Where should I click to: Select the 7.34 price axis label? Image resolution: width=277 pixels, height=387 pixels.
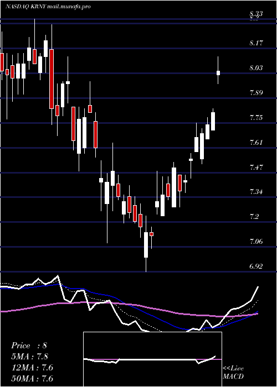tap(256, 191)
